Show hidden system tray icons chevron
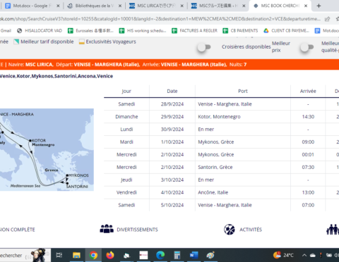 click(304, 255)
